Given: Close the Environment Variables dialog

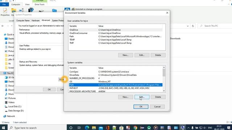Looking at the screenshot, I should [x=167, y=13].
